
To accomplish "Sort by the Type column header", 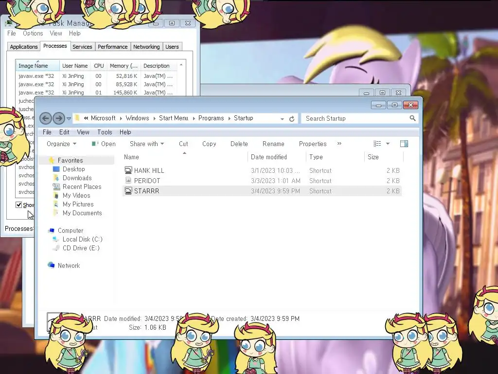I will 316,157.
